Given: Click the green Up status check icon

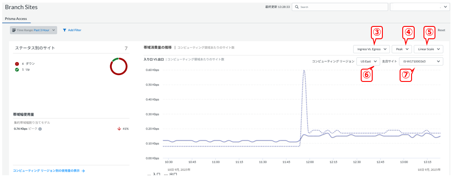Looking at the screenshot, I should pos(17,70).
